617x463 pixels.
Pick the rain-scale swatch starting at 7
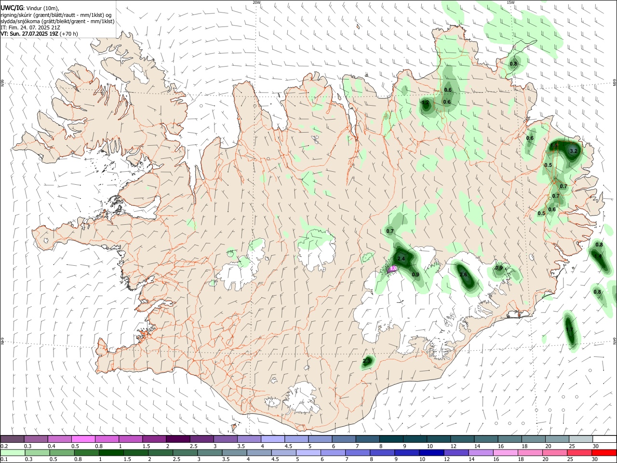(358, 452)
